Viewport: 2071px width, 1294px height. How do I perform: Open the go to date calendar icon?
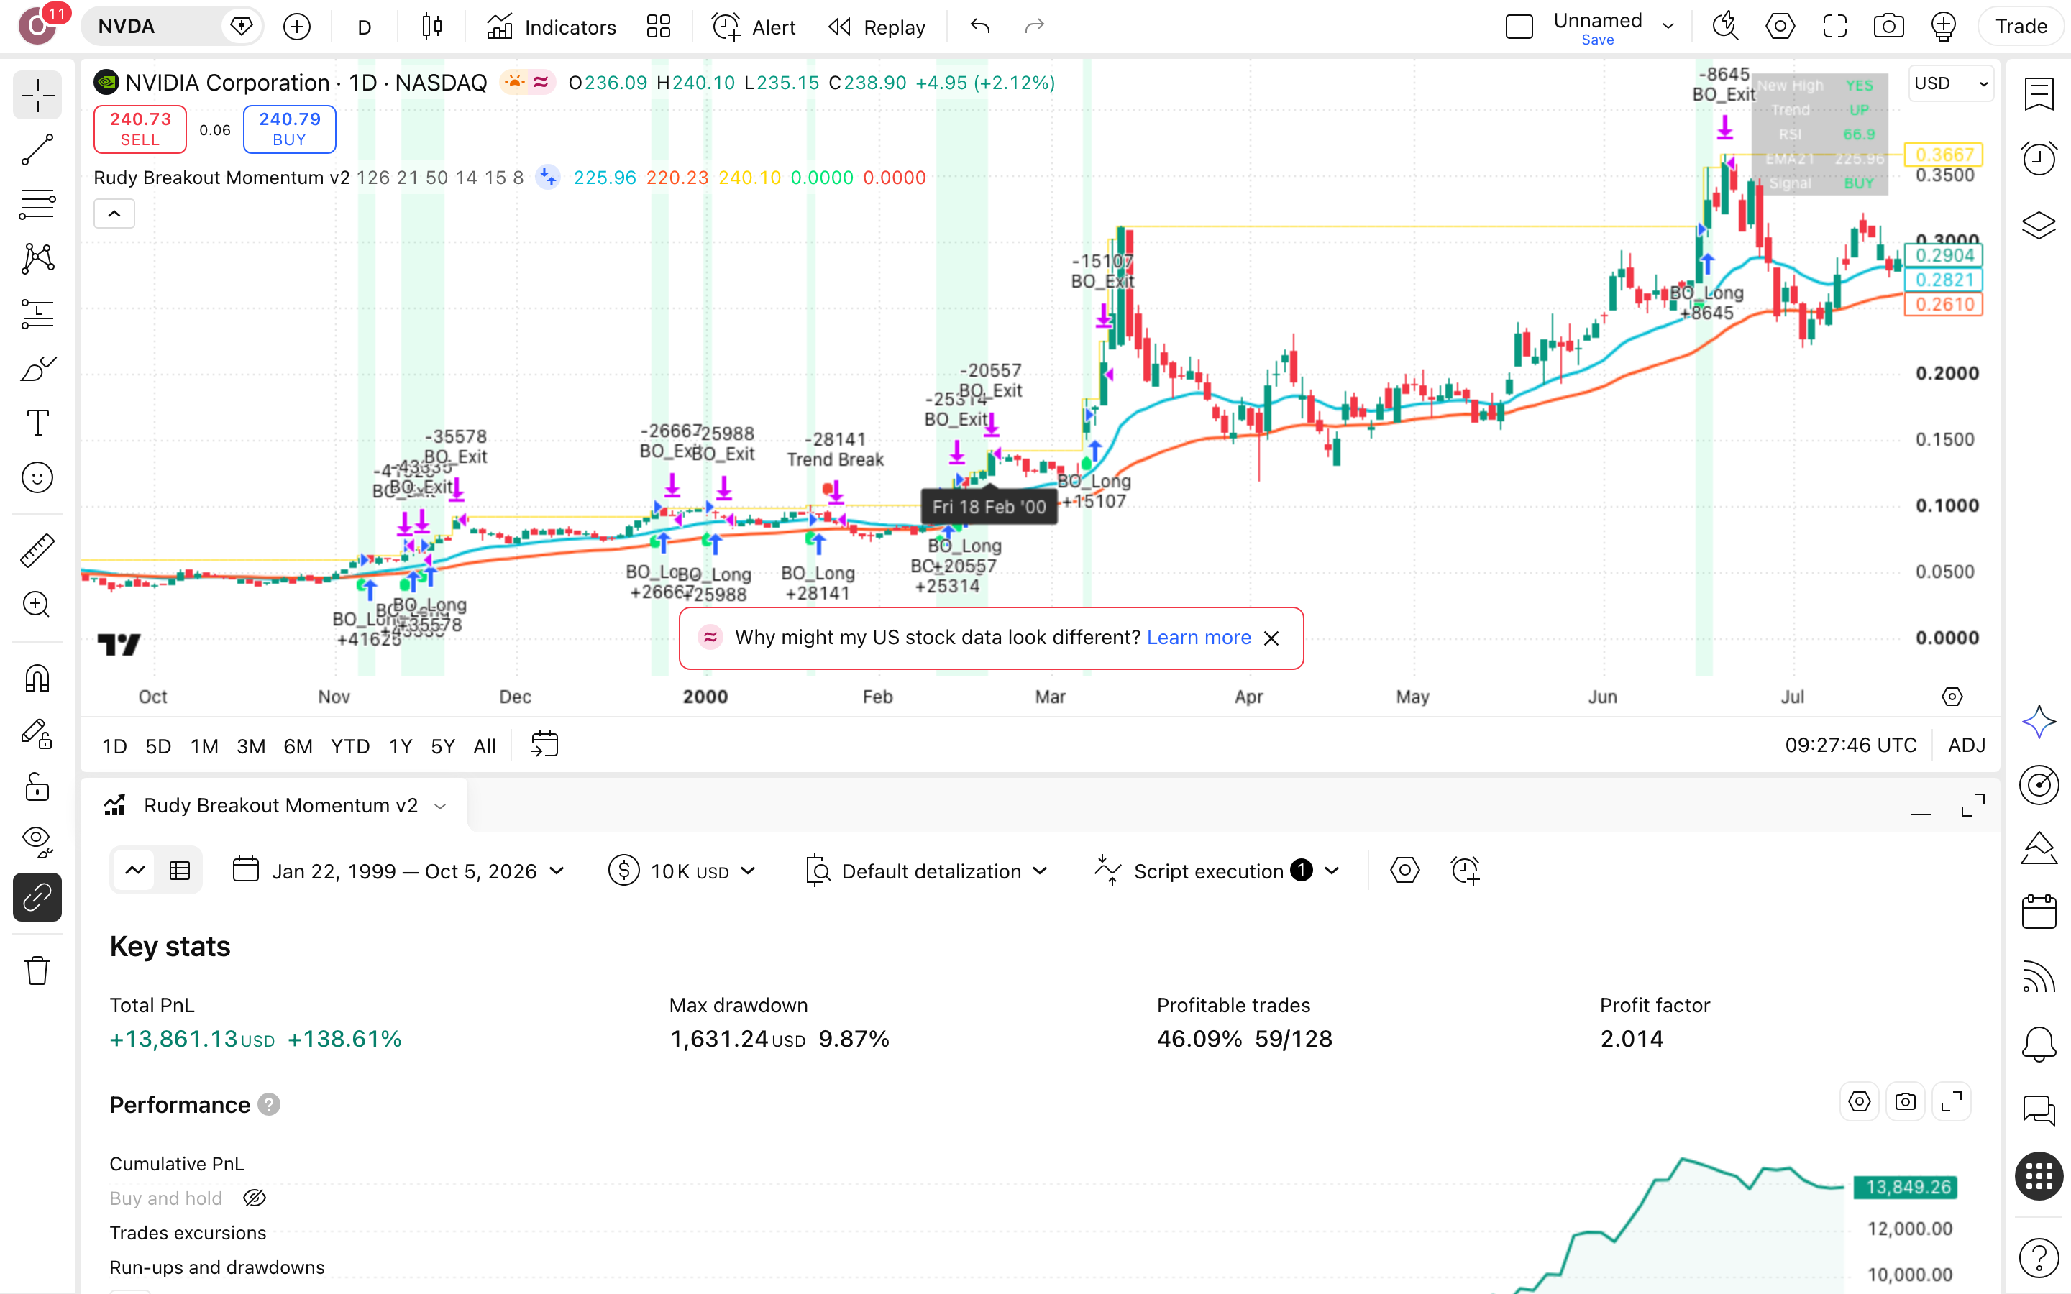coord(544,745)
